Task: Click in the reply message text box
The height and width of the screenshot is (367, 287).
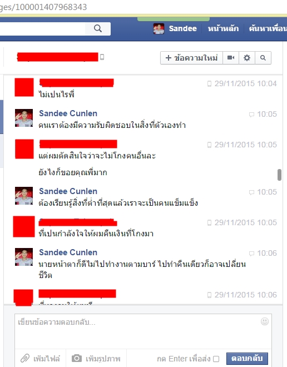Action: click(x=143, y=331)
